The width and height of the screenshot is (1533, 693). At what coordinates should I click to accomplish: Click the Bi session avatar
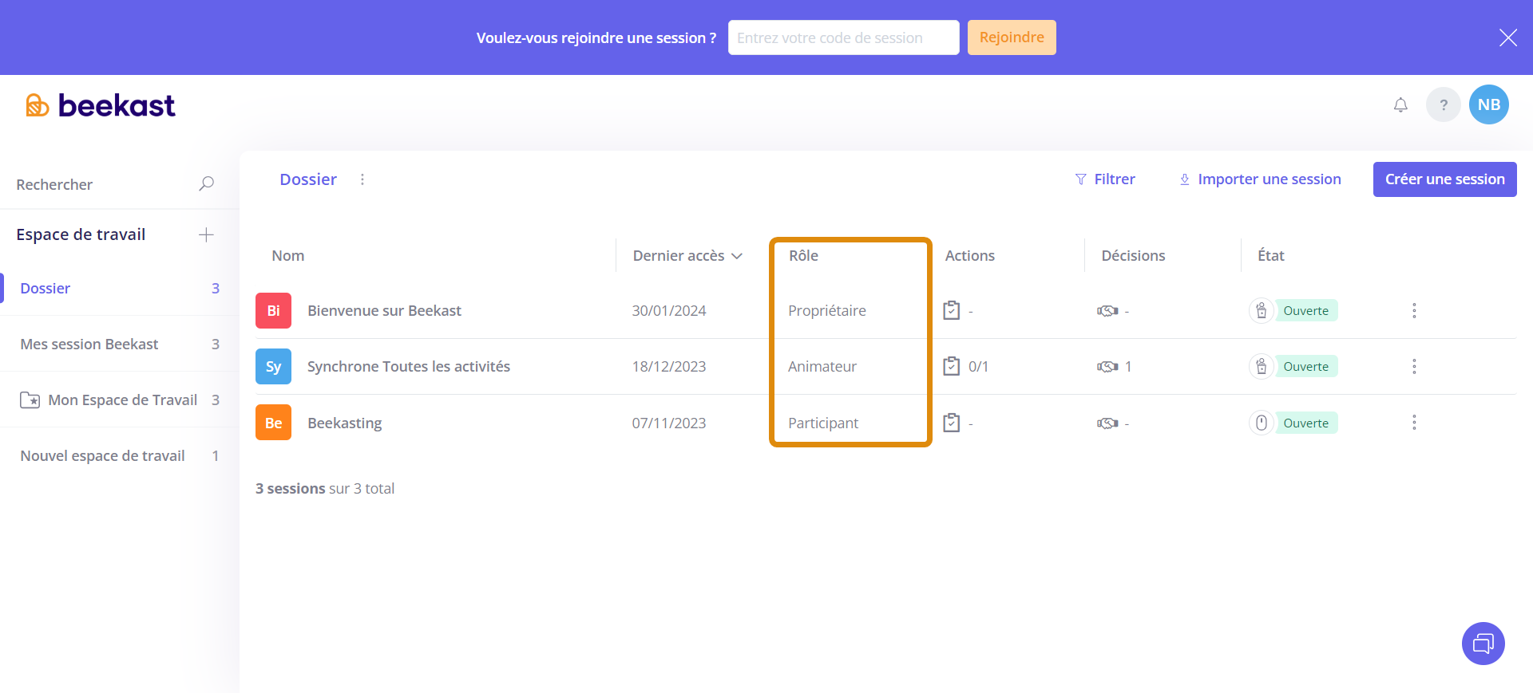tap(273, 311)
